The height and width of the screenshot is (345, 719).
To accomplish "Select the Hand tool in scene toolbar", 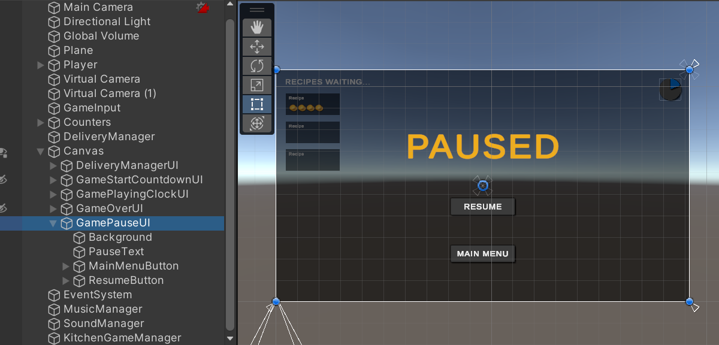I will click(x=256, y=26).
